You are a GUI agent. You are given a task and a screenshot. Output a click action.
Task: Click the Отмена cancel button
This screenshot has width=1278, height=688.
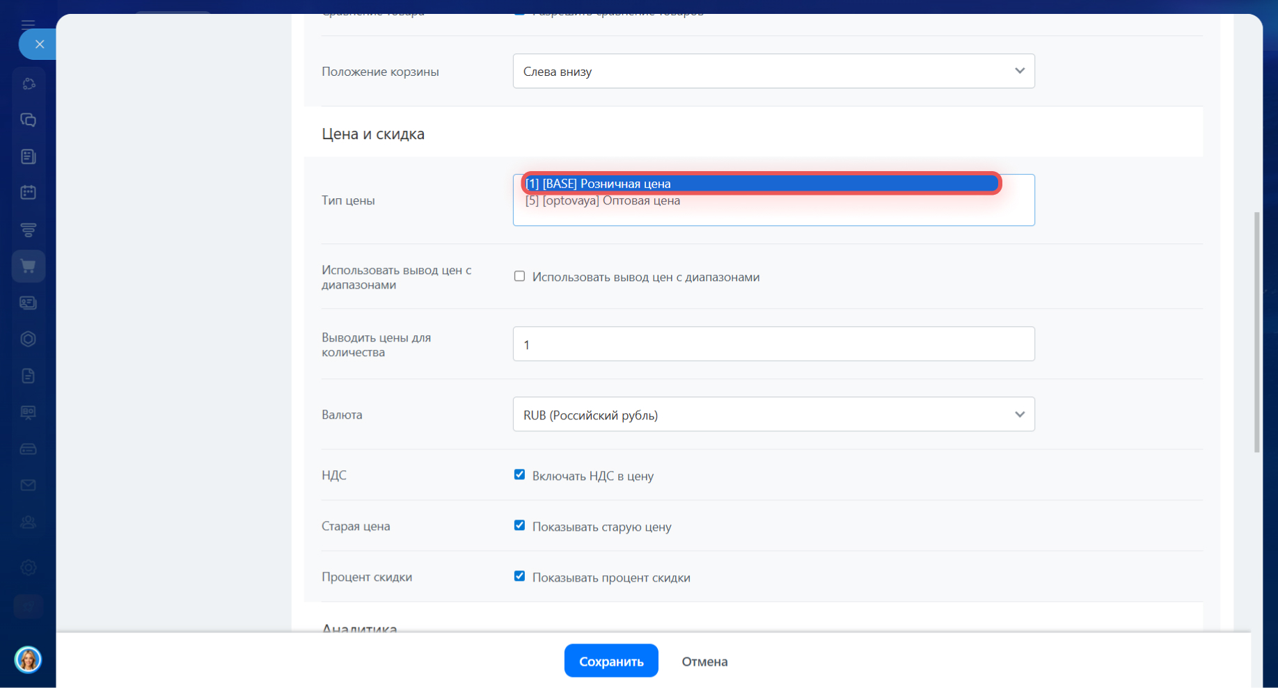point(704,662)
